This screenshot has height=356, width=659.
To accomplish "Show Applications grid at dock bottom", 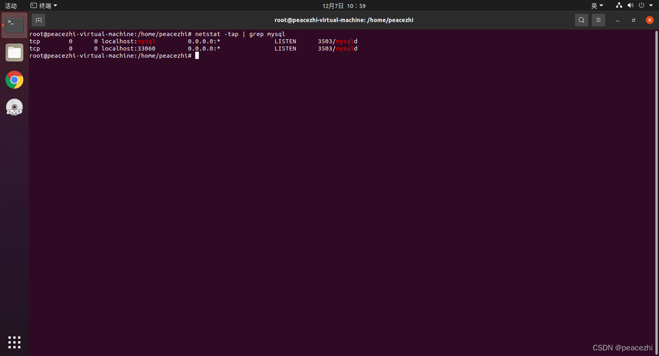I will tap(14, 342).
